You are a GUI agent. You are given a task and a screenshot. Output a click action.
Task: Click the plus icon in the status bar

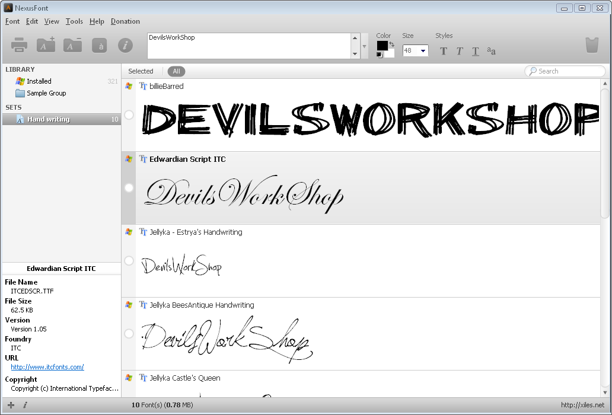tap(11, 406)
